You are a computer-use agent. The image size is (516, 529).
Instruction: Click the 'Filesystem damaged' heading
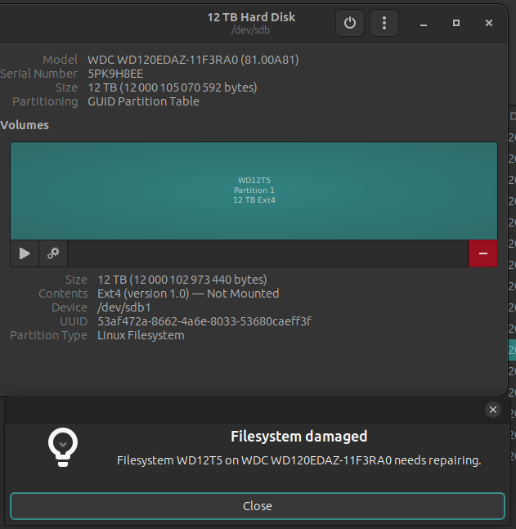pyautogui.click(x=299, y=437)
